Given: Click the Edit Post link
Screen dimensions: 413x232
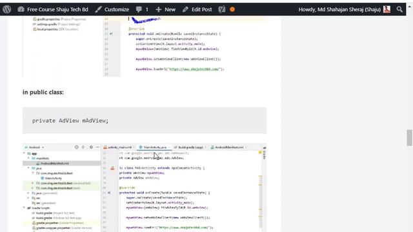Looking at the screenshot, I should (197, 10).
